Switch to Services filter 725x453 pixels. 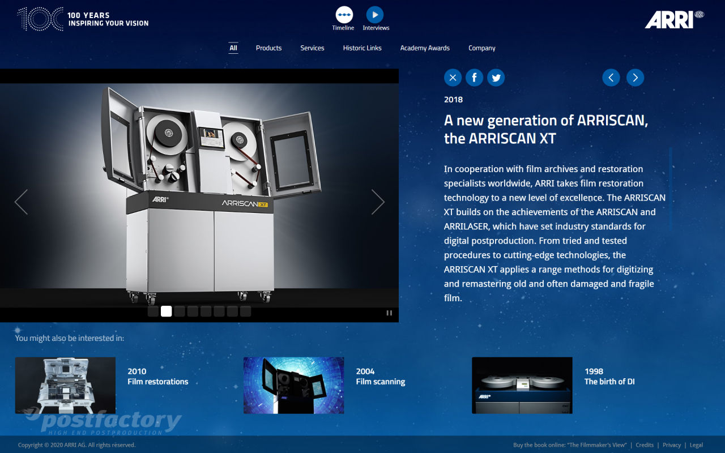click(x=312, y=48)
